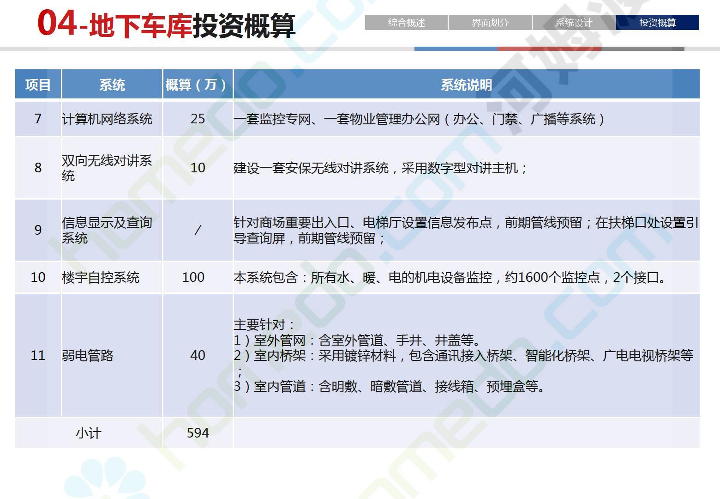720x499 pixels.
Task: Click the item number 9
Action: [x=38, y=230]
